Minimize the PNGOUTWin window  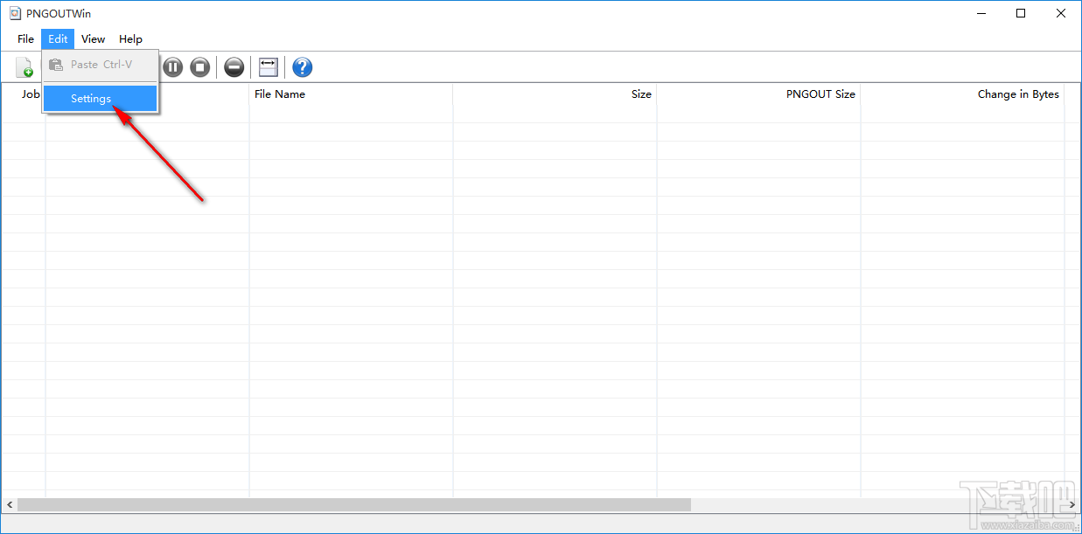tap(981, 13)
